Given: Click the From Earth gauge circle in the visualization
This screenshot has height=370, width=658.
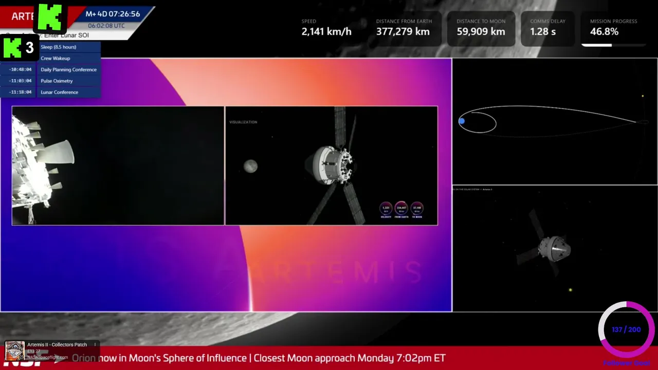Looking at the screenshot, I should [x=401, y=208].
